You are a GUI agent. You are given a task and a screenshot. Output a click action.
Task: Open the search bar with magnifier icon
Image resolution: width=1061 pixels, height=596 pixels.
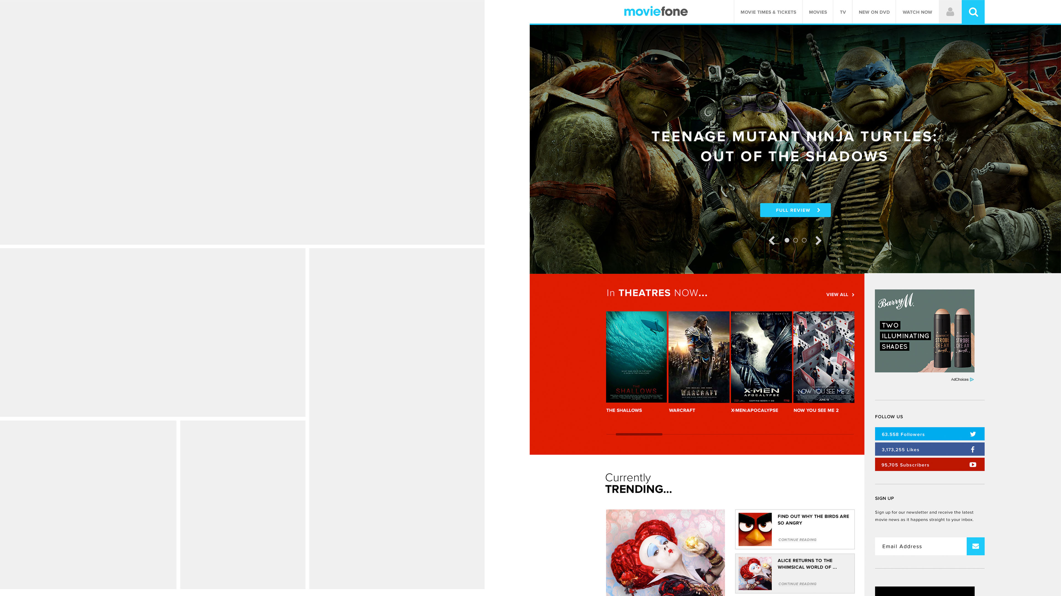[973, 12]
